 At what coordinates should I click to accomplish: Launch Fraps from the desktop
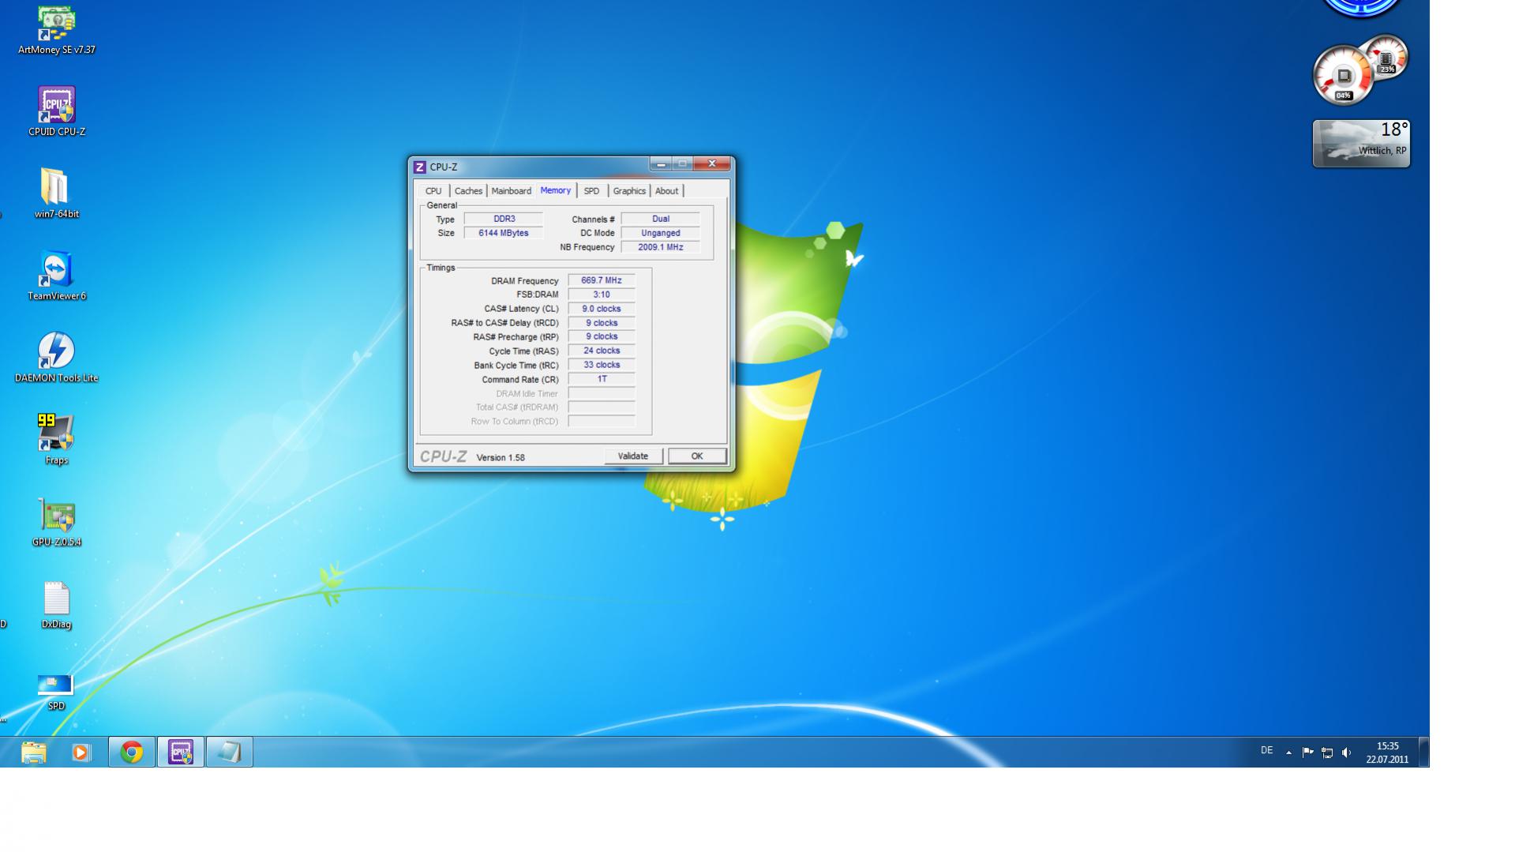[56, 440]
